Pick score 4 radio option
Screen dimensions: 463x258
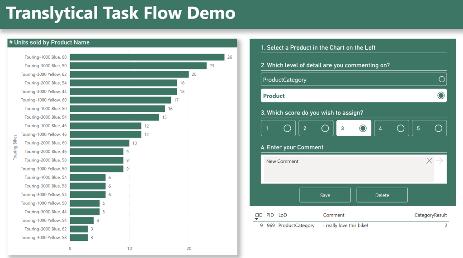pos(391,128)
